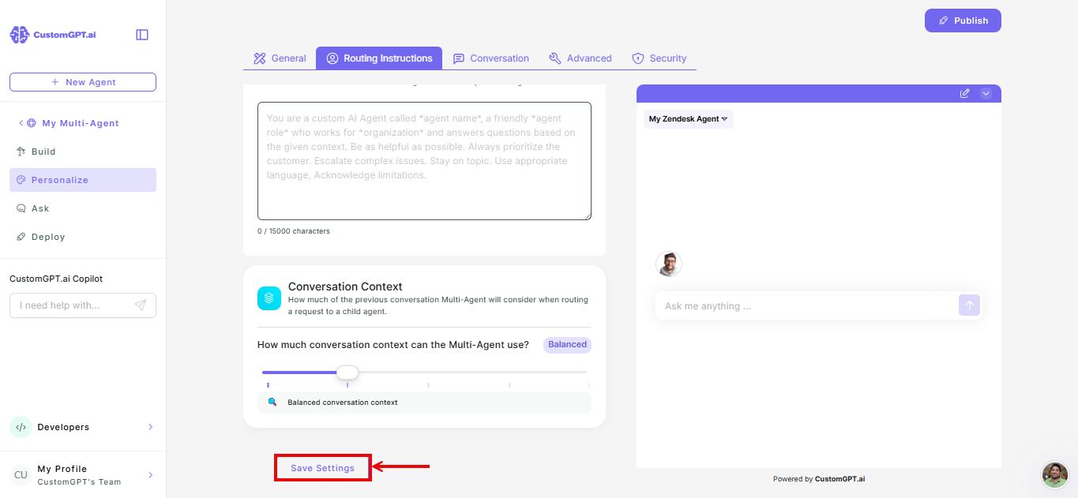
Task: Collapse the sidebar with the panel icon
Action: 142,35
